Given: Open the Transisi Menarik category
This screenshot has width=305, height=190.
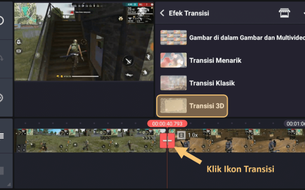Looking at the screenshot, I should 215,60.
